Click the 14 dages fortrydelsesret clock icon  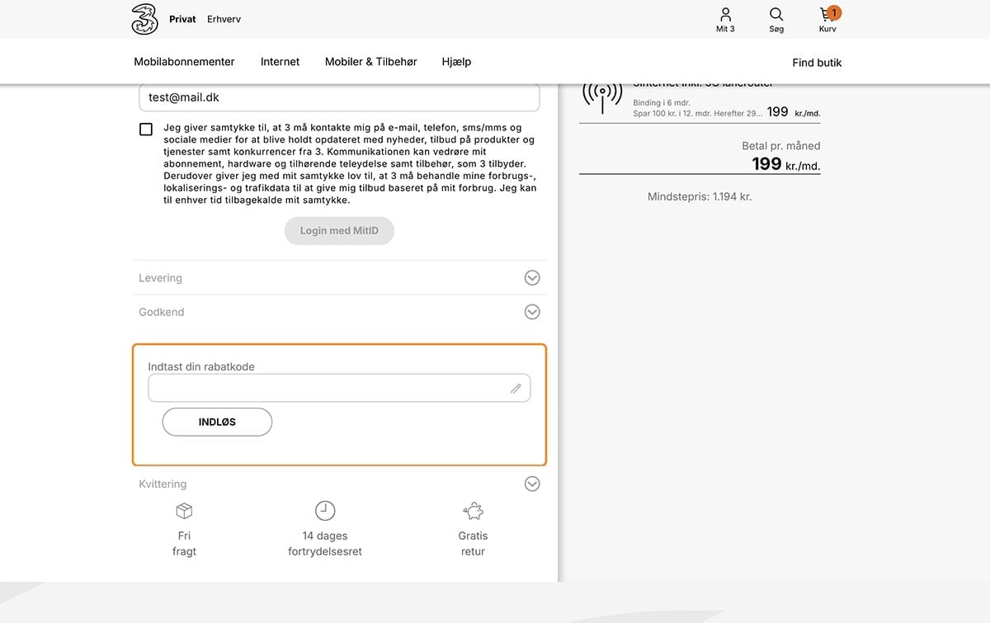point(325,510)
